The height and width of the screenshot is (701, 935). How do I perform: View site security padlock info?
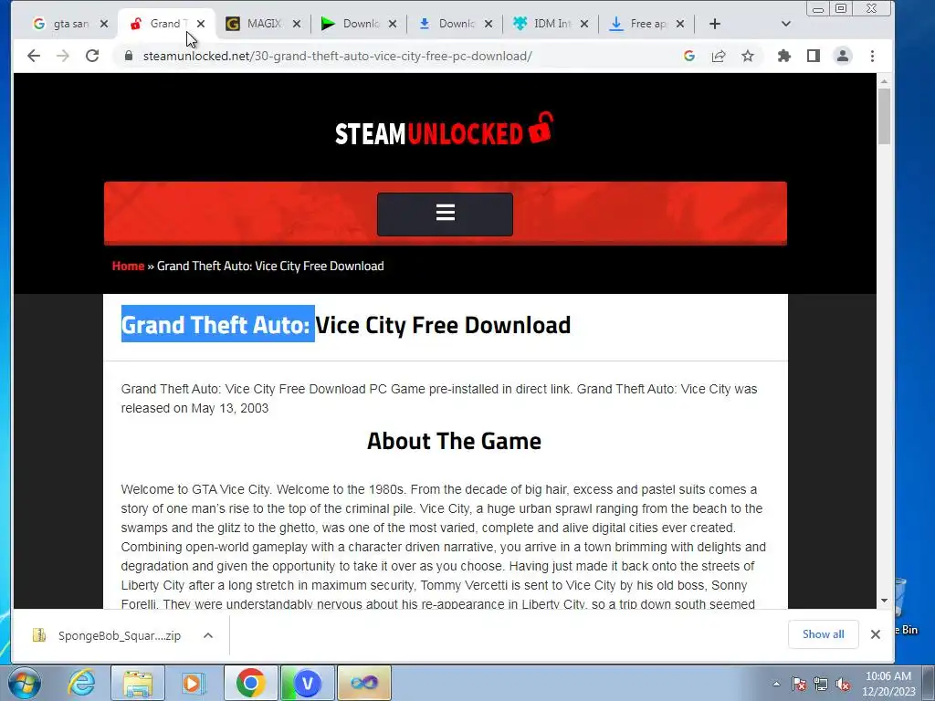click(128, 56)
